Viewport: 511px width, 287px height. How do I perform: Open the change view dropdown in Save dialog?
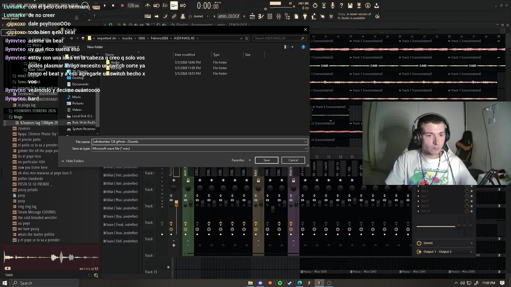pyautogui.click(x=292, y=47)
